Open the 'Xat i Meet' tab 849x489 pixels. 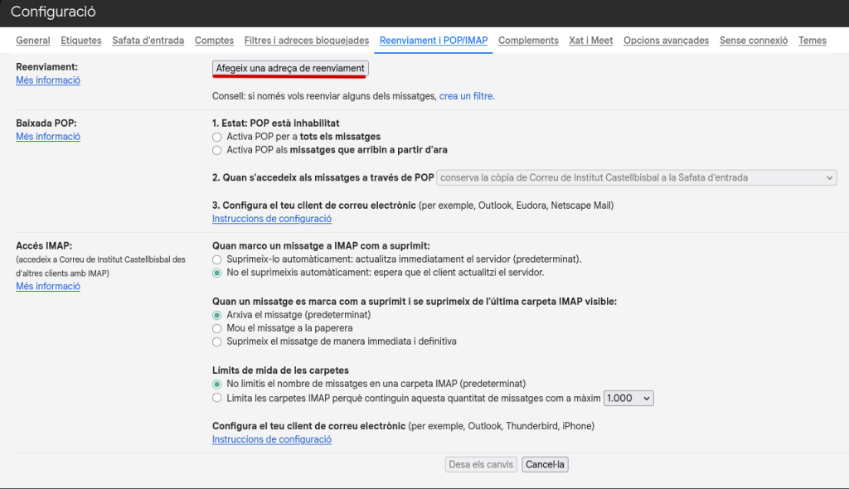[590, 41]
